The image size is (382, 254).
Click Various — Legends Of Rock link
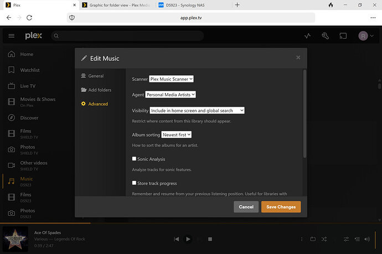pos(60,239)
